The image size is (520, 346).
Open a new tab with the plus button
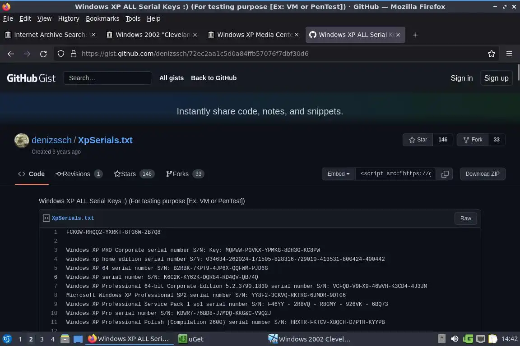(415, 35)
